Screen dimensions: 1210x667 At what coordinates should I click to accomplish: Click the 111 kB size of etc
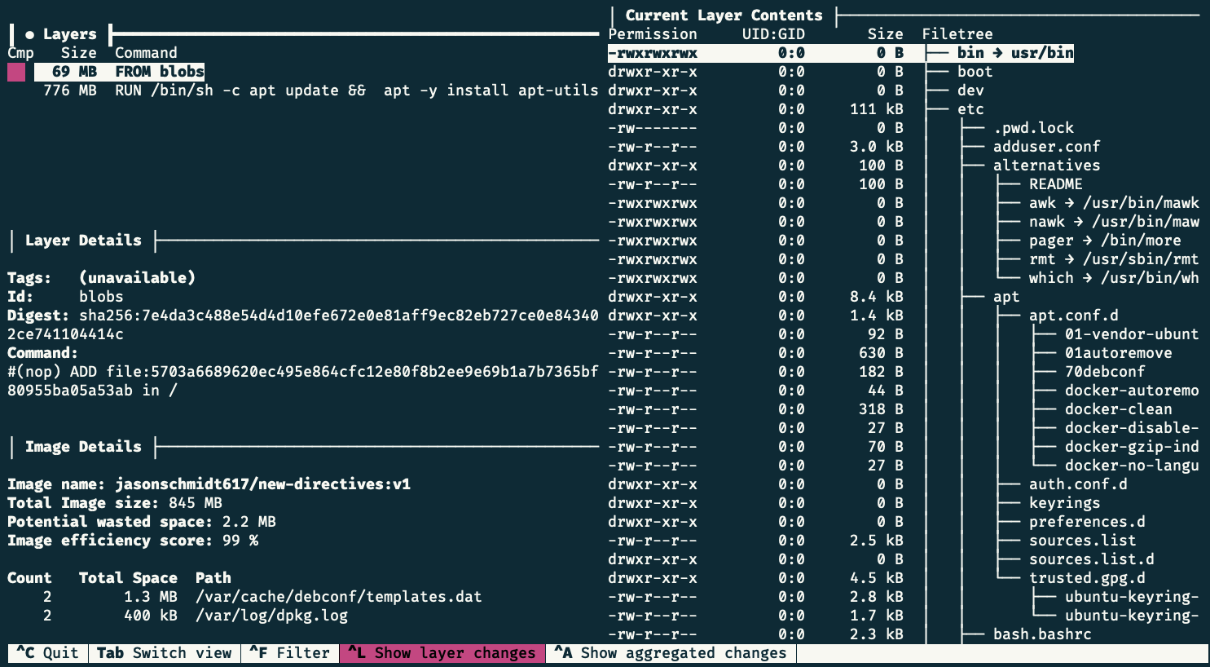click(x=876, y=109)
